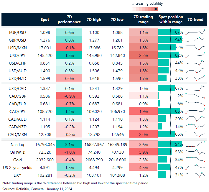
Task: Select the 7D trading range column header
Action: tap(144, 19)
